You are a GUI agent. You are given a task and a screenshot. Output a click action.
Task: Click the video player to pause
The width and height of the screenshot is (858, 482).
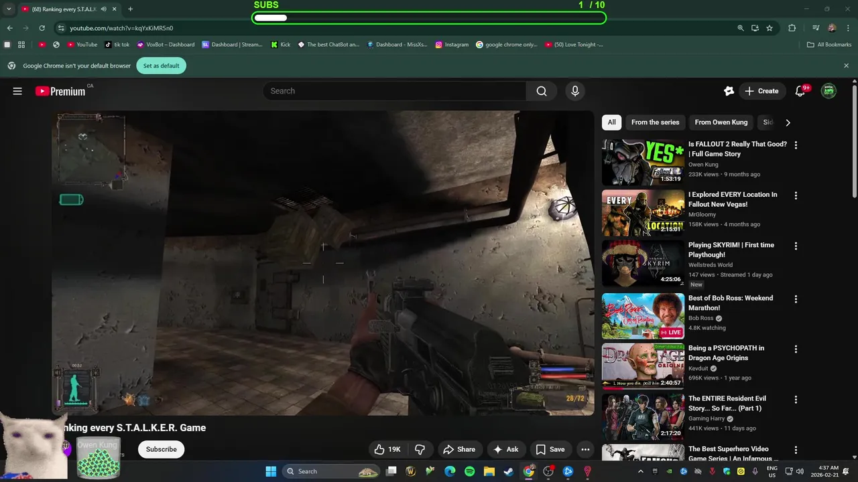323,263
